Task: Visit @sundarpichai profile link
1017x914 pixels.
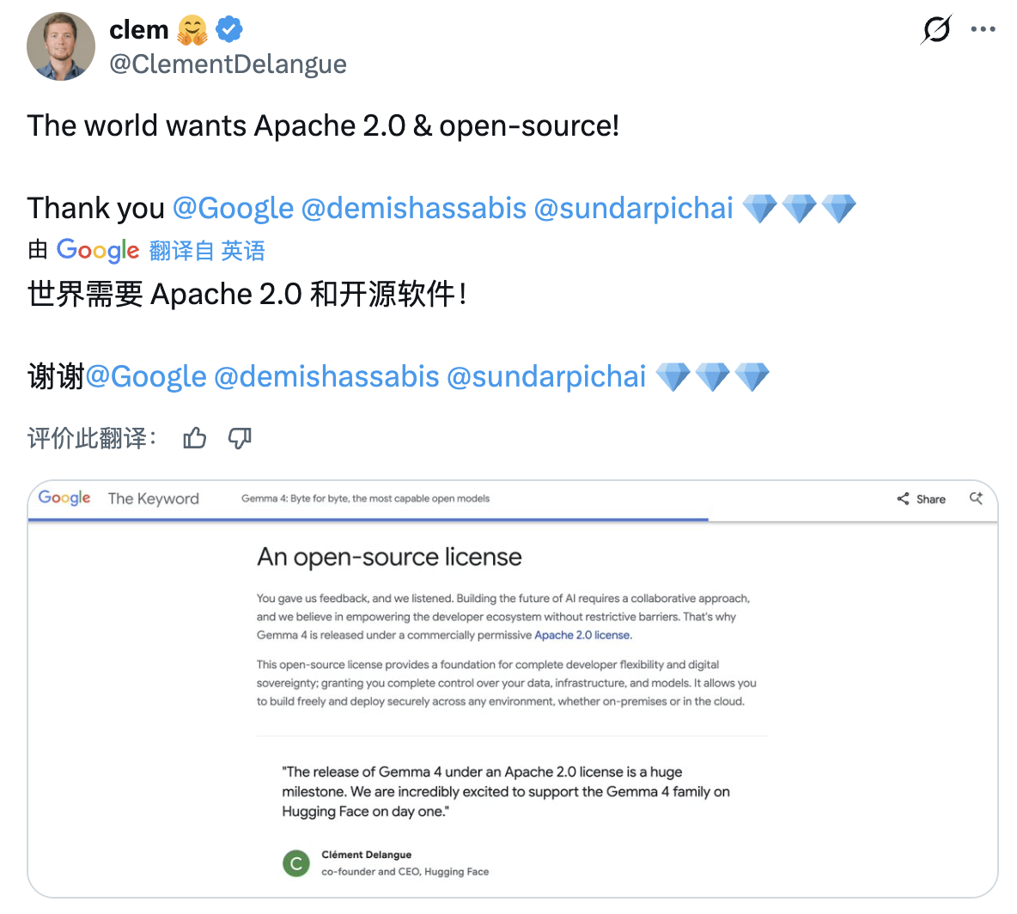Action: pyautogui.click(x=634, y=207)
